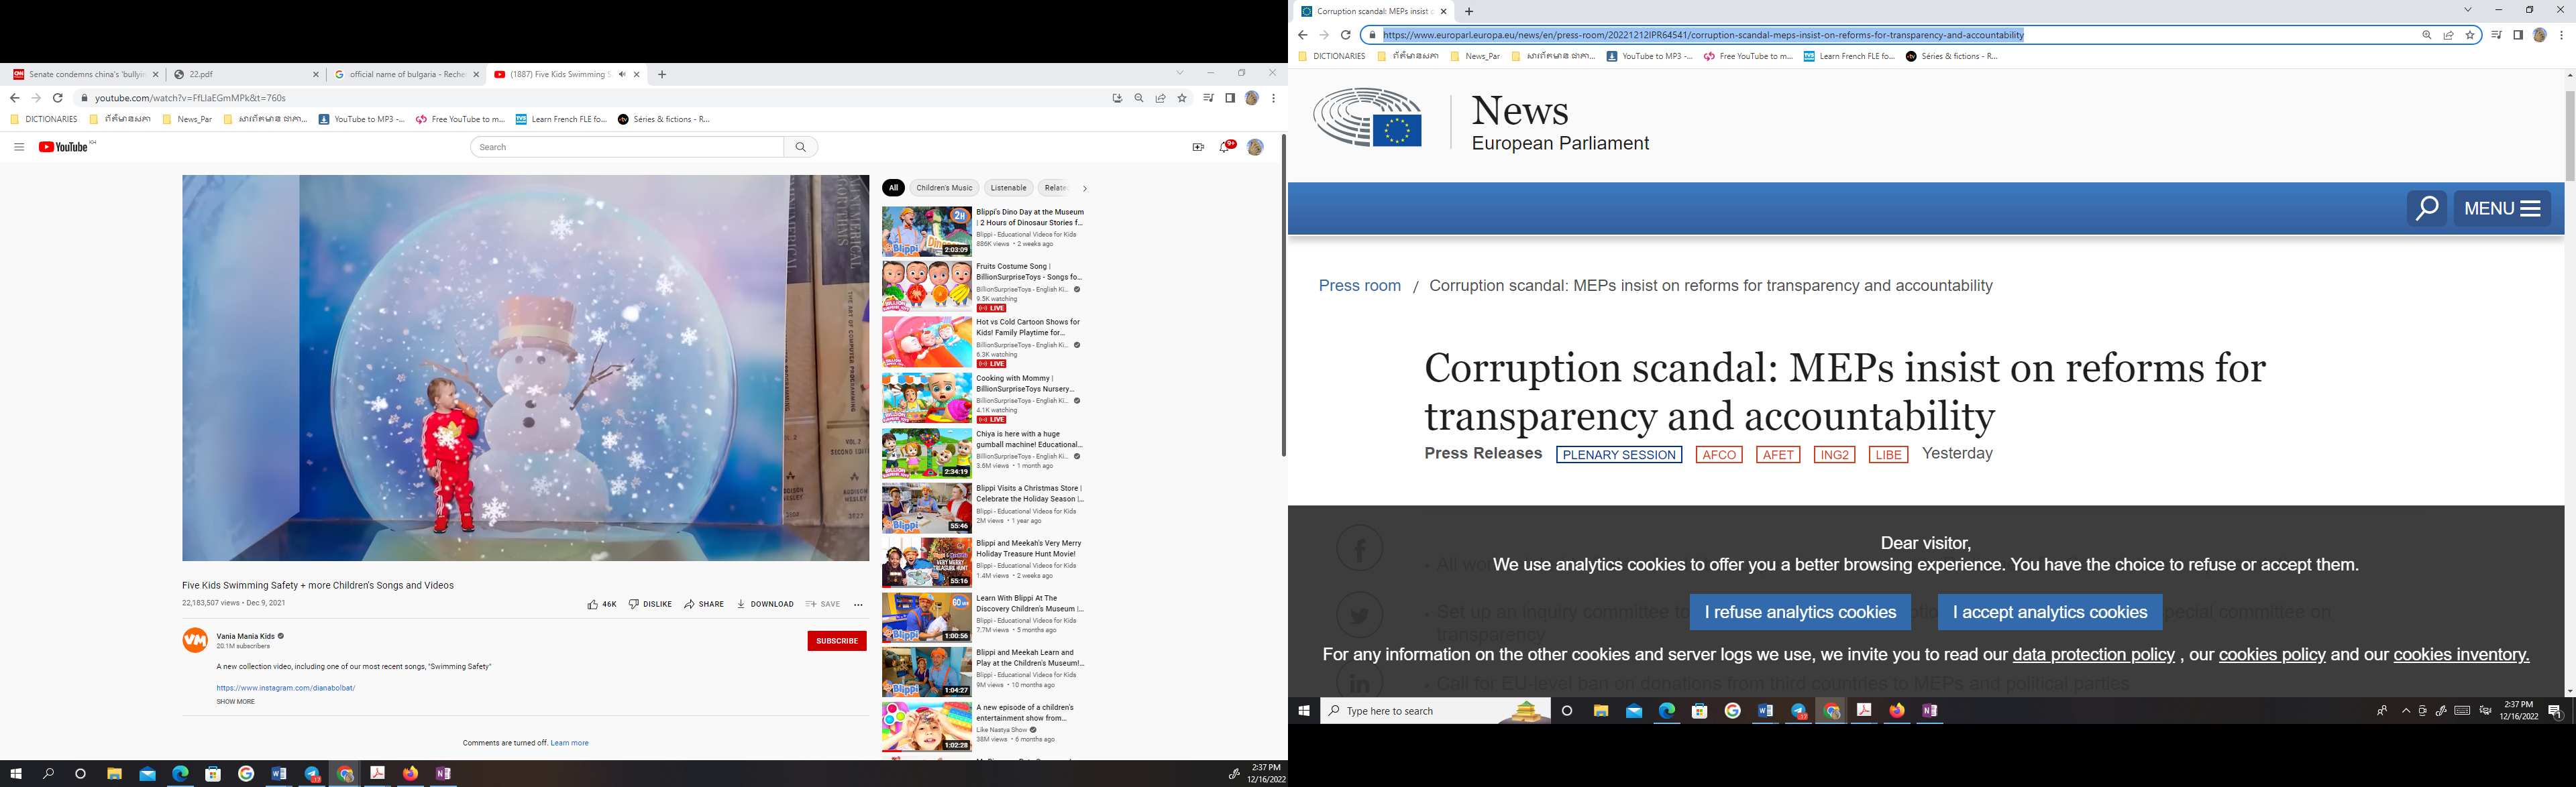Click the Facebook share icon on the Parliament page

pos(1360,548)
